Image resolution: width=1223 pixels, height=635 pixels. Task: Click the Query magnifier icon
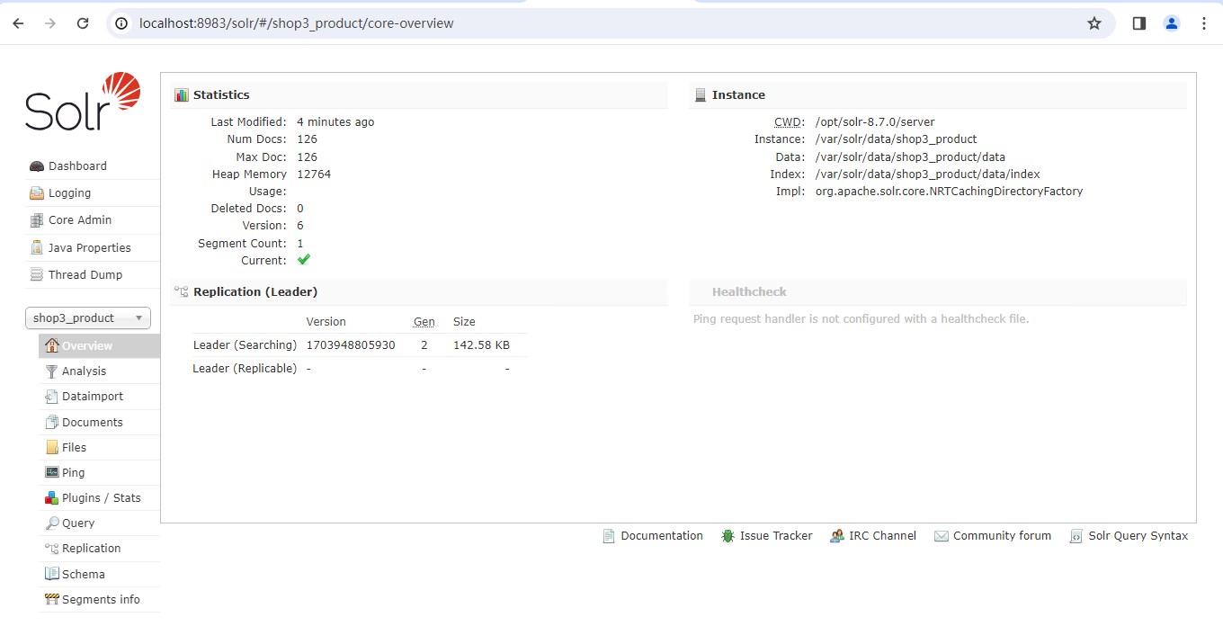pos(52,523)
